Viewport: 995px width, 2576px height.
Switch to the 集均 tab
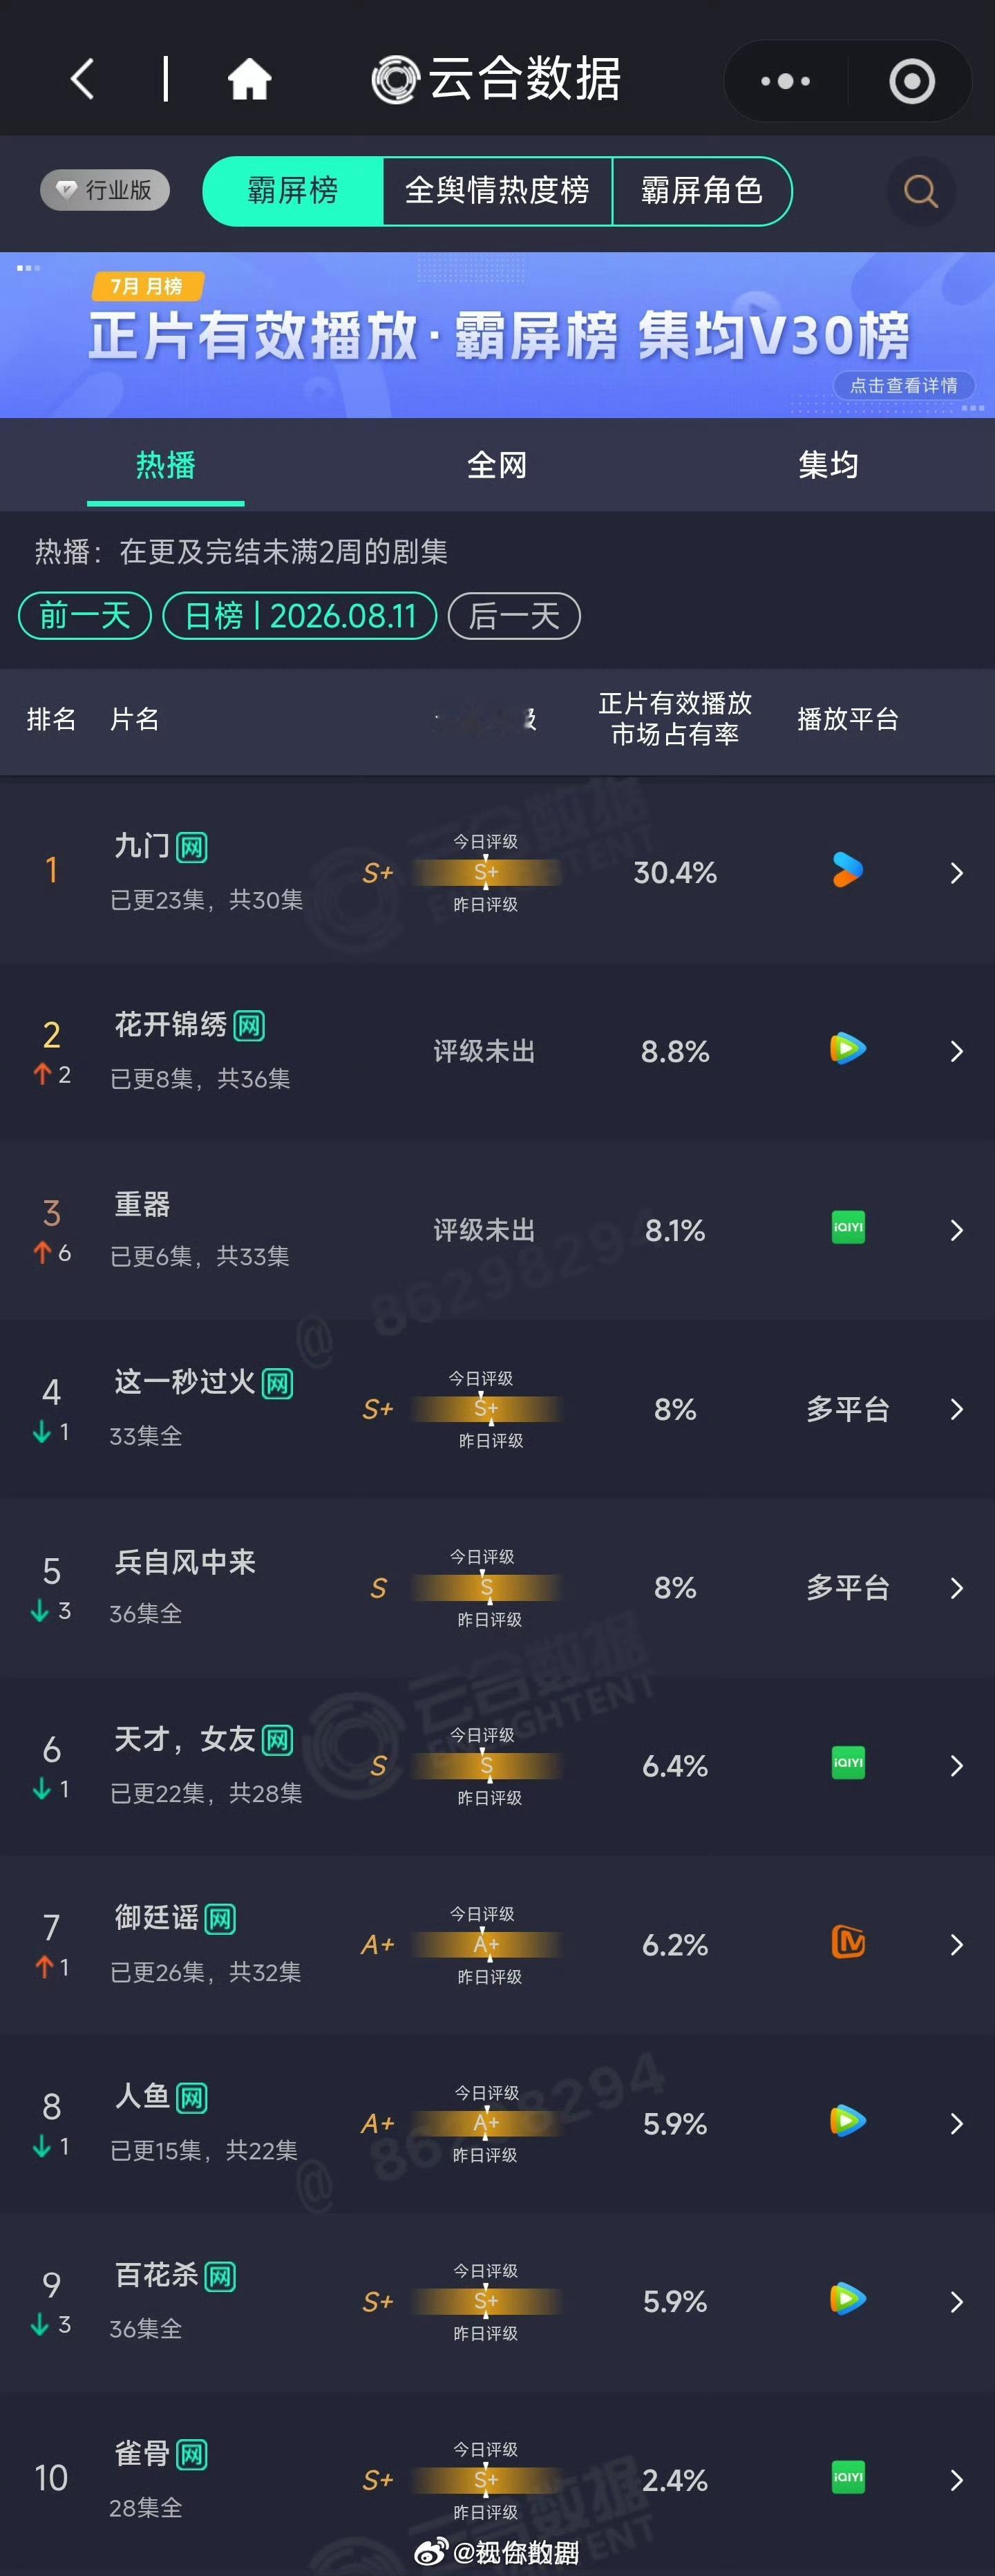tap(828, 465)
